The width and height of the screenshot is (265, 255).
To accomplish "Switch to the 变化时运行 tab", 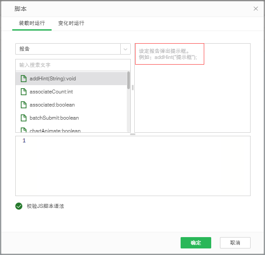I will (x=71, y=23).
